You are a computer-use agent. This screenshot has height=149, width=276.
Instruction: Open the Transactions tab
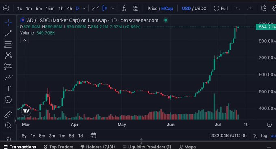(x=20, y=147)
